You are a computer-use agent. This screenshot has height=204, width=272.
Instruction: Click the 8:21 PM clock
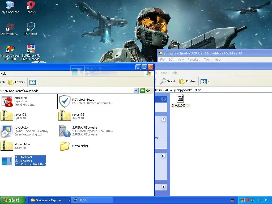tap(262, 200)
